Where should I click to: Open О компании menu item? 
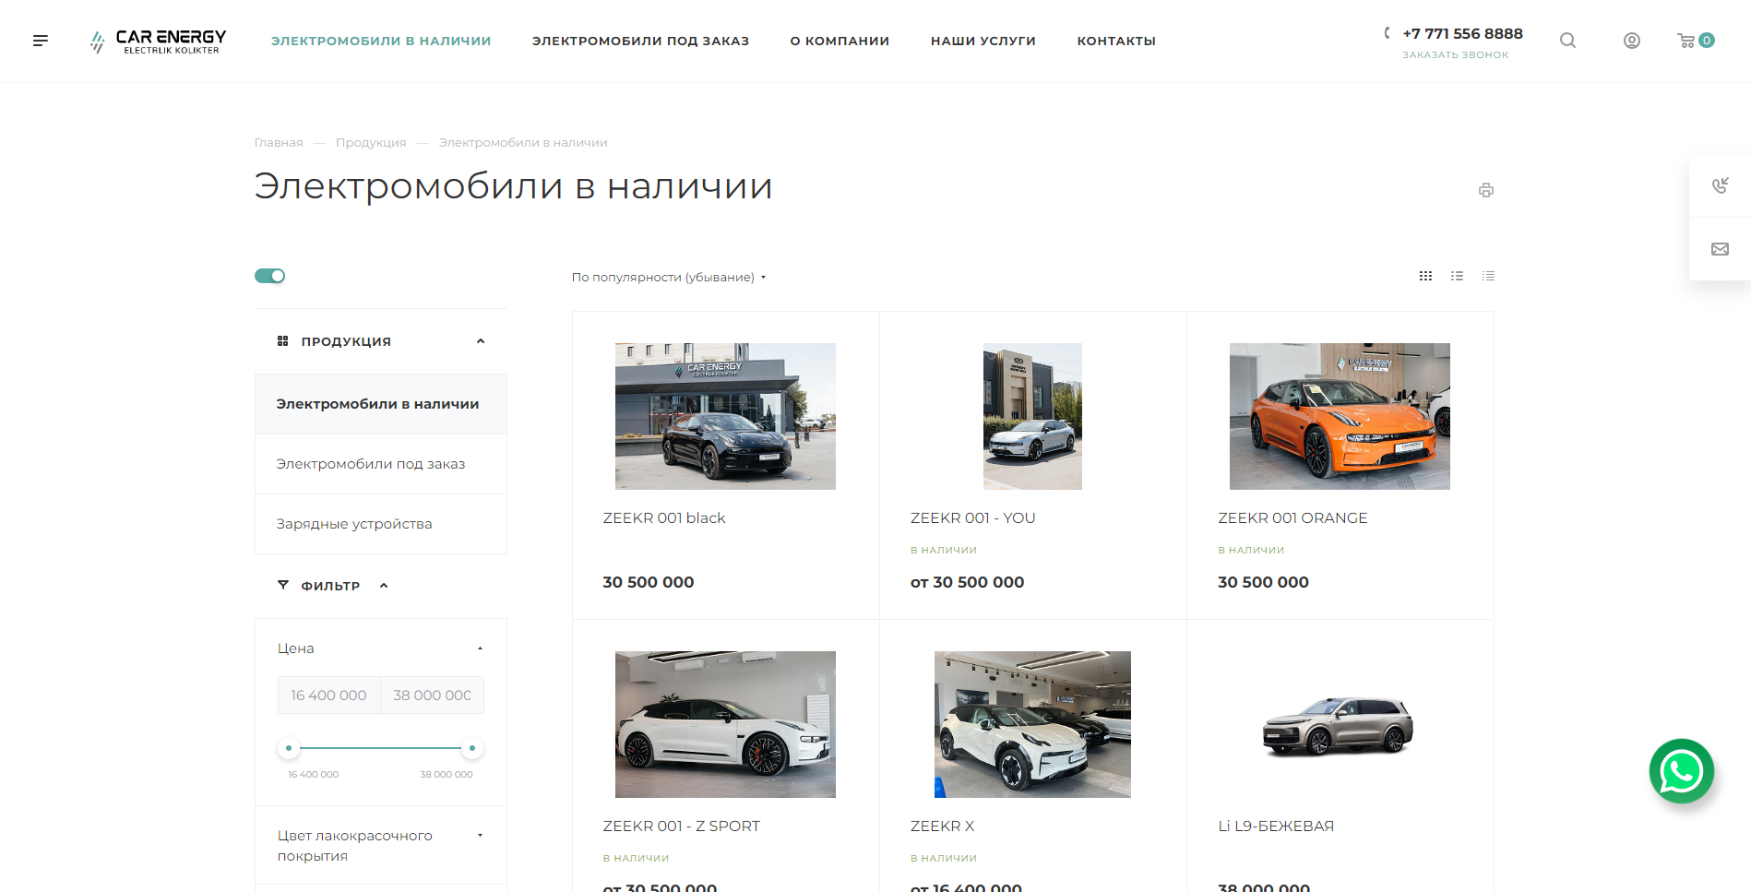(840, 41)
